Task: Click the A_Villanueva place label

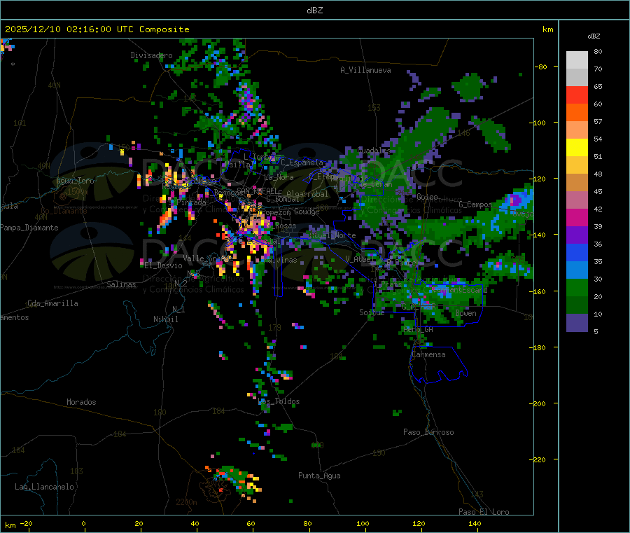Action: (x=365, y=70)
